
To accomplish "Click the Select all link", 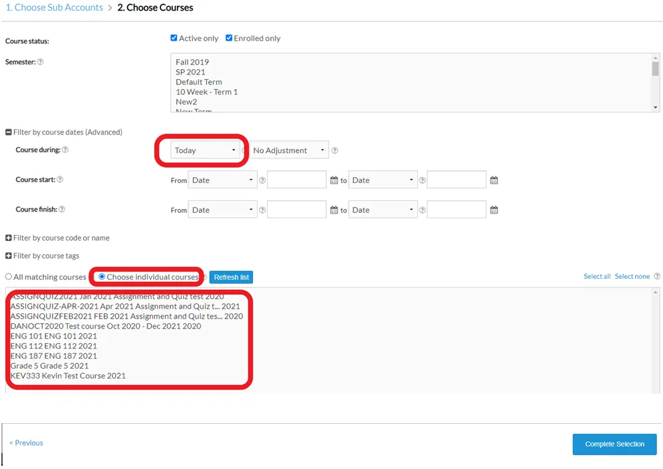I will 597,276.
